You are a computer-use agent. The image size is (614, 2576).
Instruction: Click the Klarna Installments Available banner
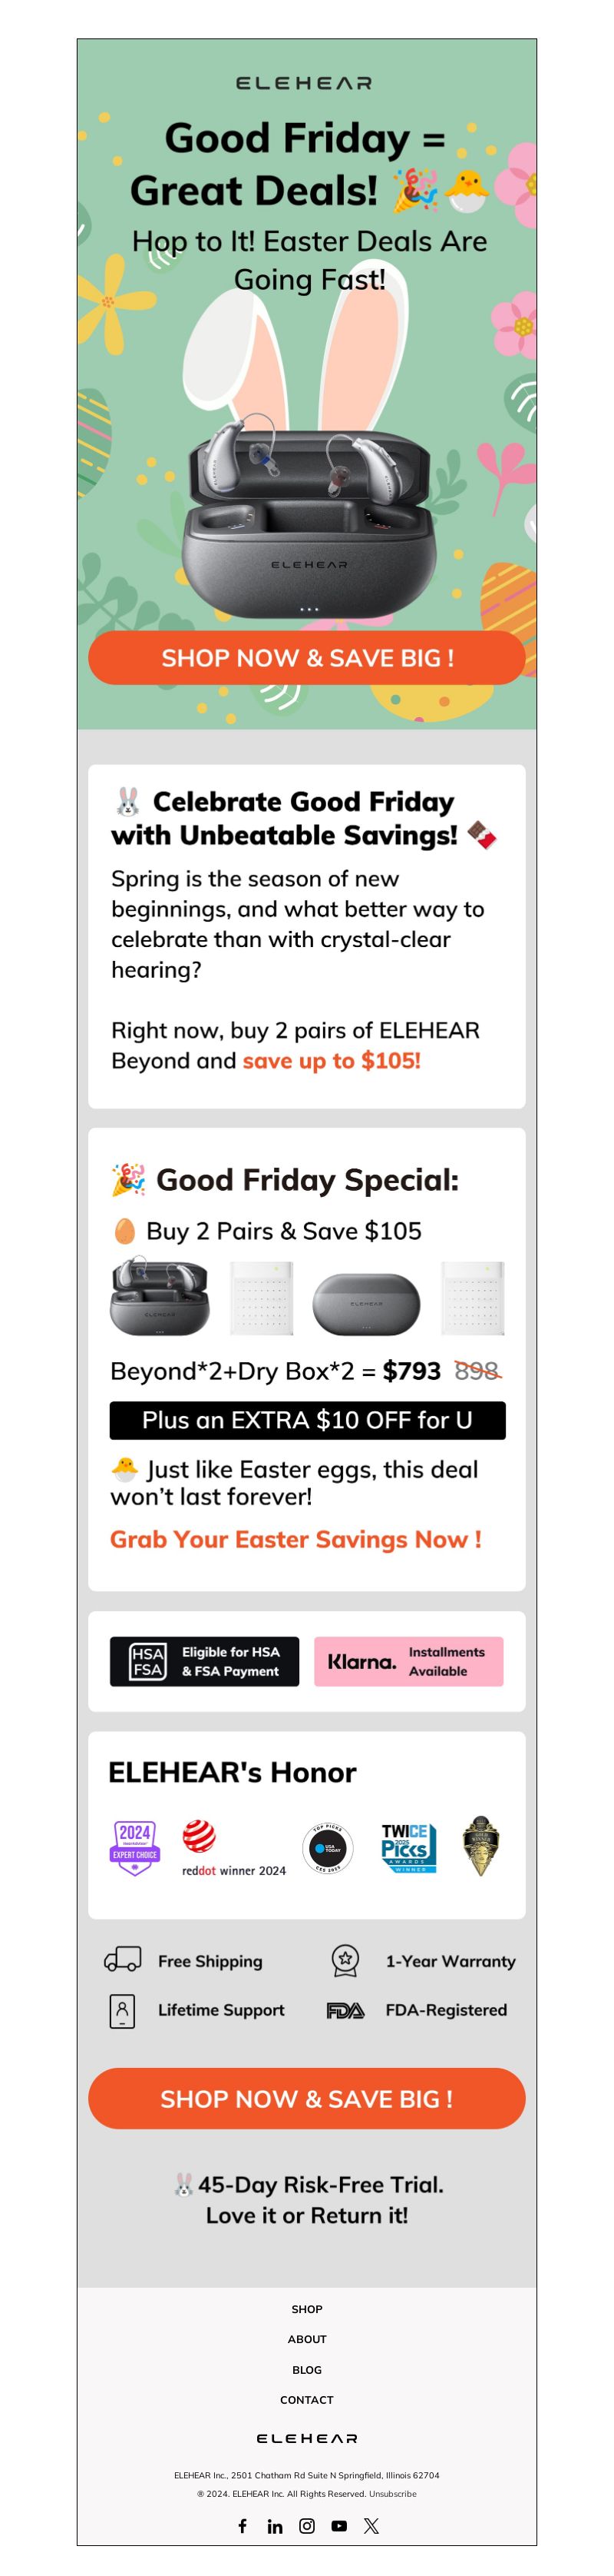pos(408,1661)
